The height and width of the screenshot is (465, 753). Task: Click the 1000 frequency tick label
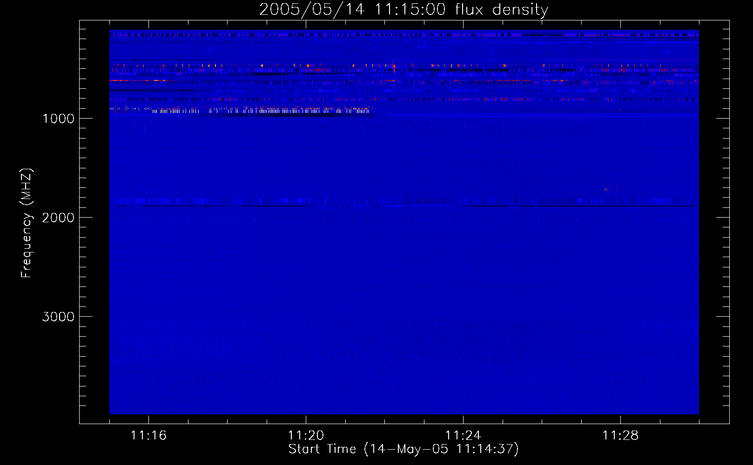tap(59, 119)
